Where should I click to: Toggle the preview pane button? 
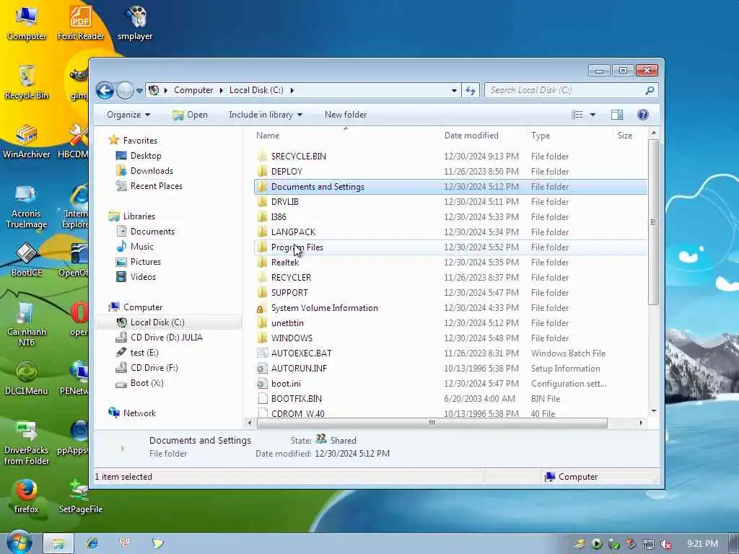coord(616,115)
